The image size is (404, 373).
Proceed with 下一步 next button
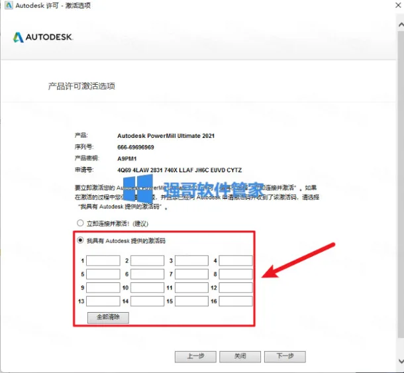point(285,356)
